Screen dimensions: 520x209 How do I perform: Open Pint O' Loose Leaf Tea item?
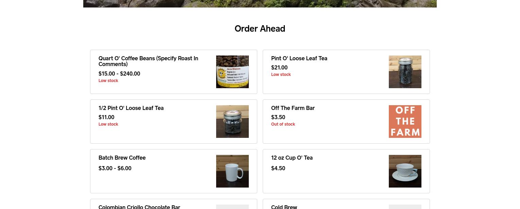point(299,58)
